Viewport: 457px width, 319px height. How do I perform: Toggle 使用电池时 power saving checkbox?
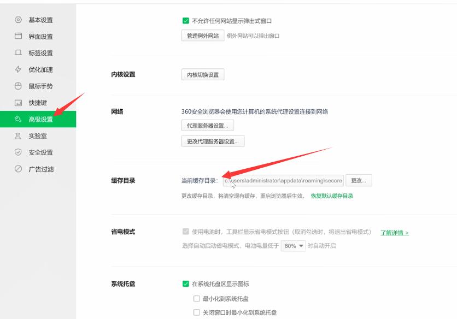(x=185, y=231)
